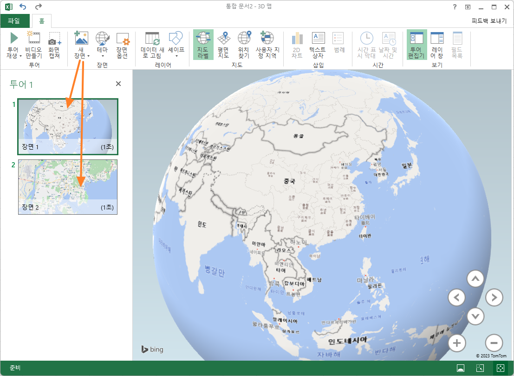
Task: Click the 중국 label on map
Action: click(x=289, y=181)
